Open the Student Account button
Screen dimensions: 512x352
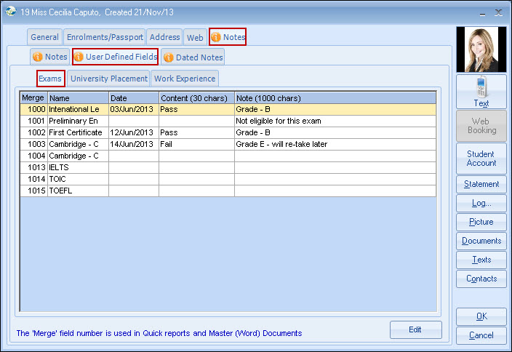[x=481, y=159]
